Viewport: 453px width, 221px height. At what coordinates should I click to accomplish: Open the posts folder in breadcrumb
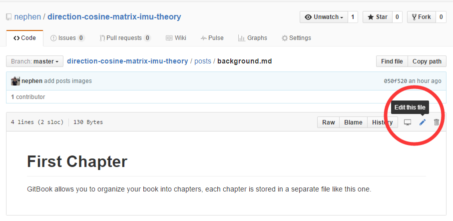click(203, 61)
